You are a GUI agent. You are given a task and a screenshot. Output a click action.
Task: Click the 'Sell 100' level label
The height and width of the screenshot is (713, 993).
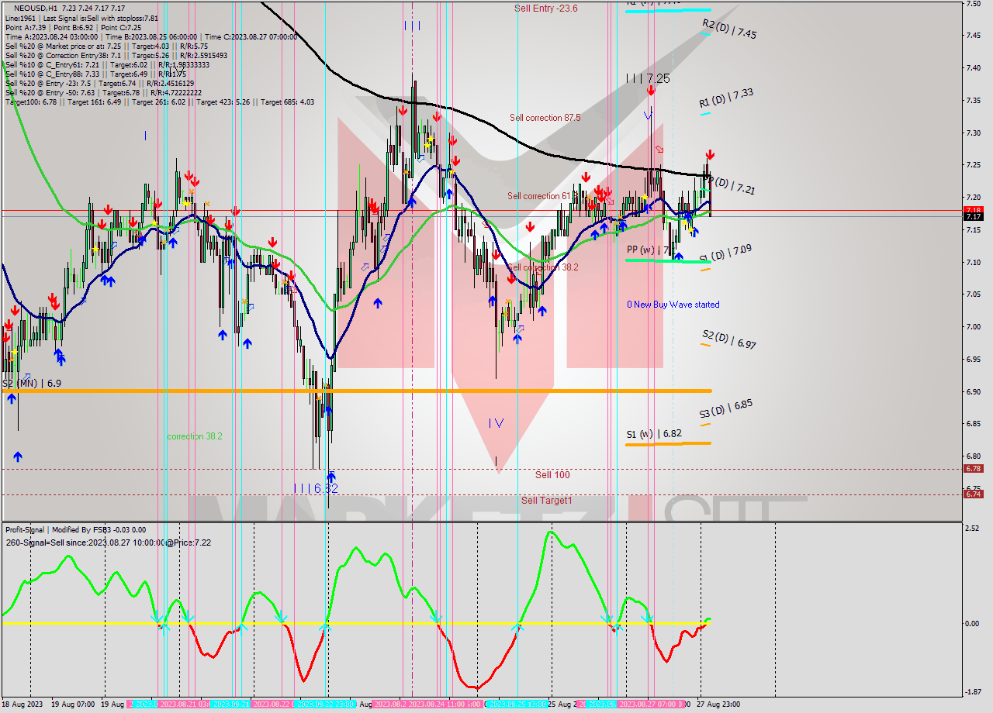click(552, 474)
